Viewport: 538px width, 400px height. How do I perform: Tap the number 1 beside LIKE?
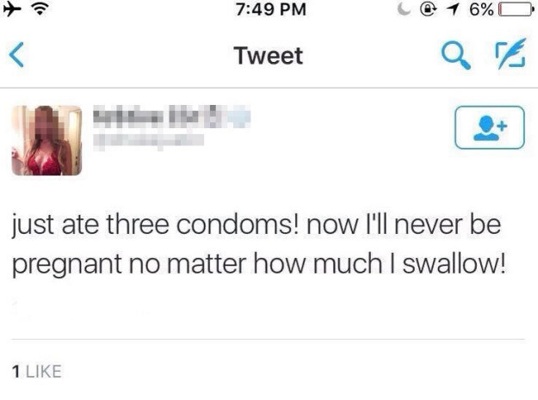tap(15, 372)
